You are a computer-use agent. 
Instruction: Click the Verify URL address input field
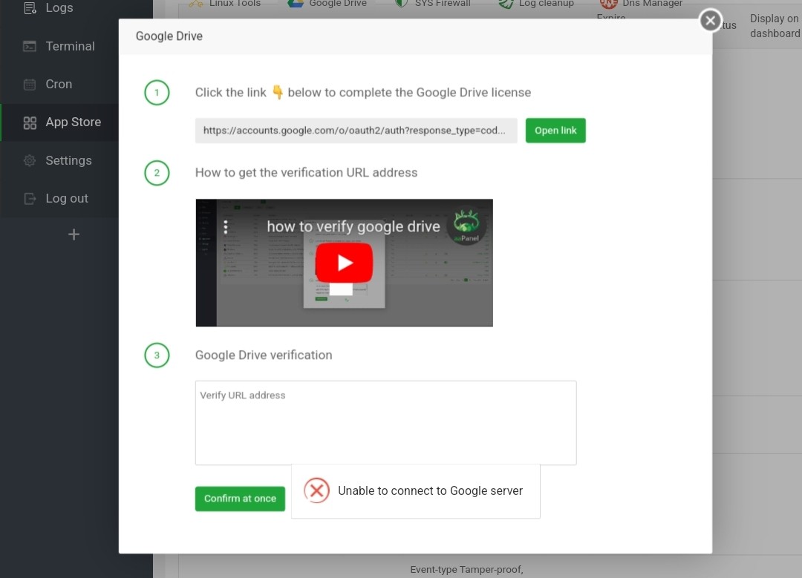pos(385,421)
